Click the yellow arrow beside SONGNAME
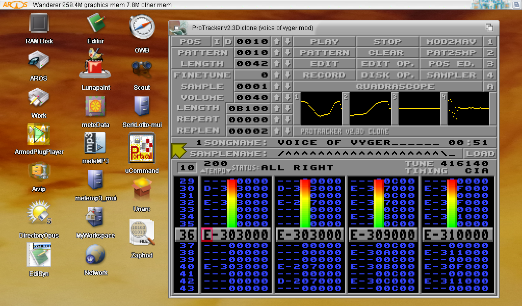This screenshot has width=522, height=306. point(179,150)
